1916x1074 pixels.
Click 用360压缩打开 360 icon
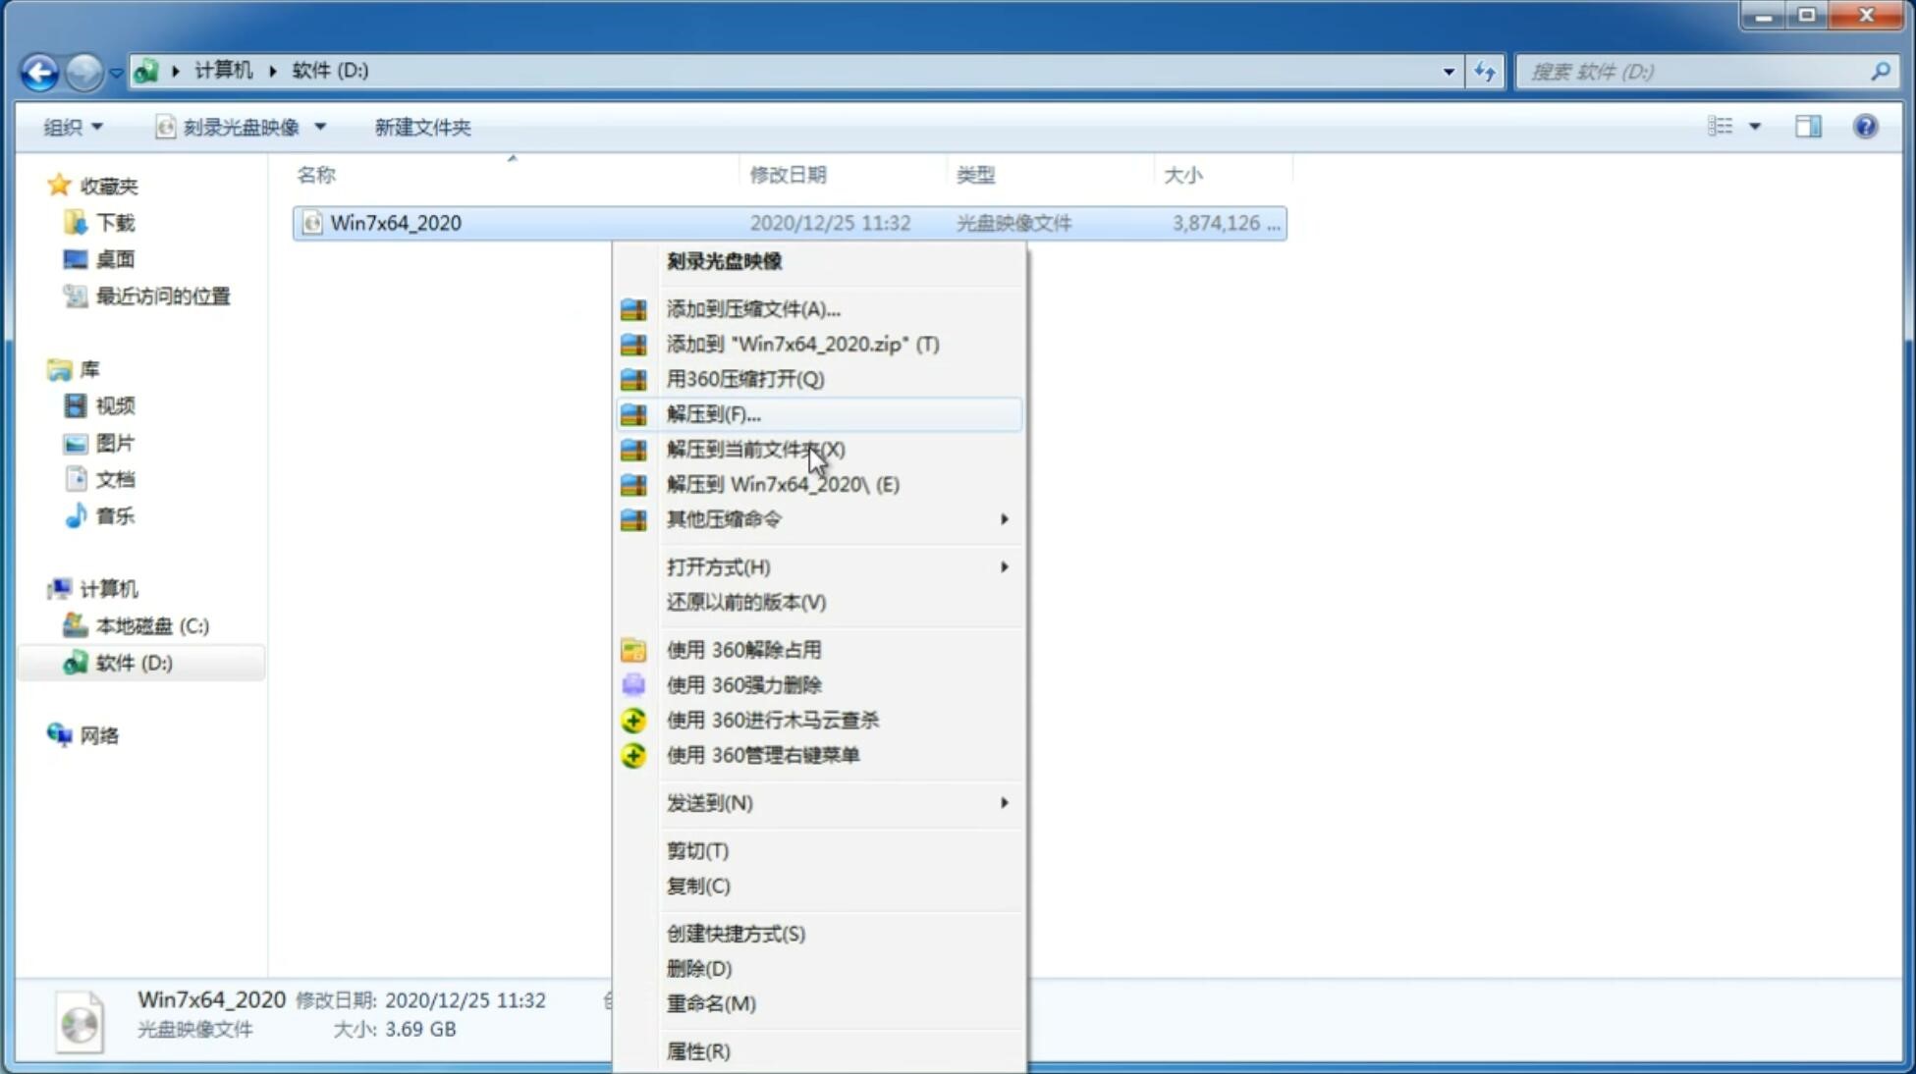click(x=634, y=378)
